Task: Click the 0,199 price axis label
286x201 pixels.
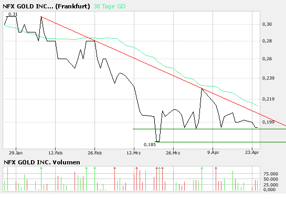Action: [x=268, y=122]
